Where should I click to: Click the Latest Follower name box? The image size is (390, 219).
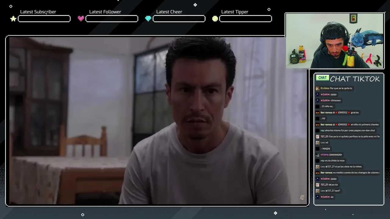pyautogui.click(x=112, y=19)
